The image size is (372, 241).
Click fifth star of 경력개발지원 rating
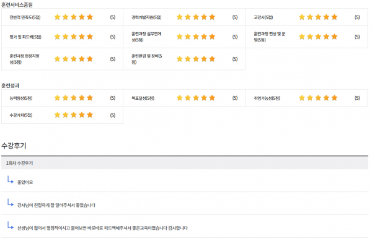click(212, 17)
